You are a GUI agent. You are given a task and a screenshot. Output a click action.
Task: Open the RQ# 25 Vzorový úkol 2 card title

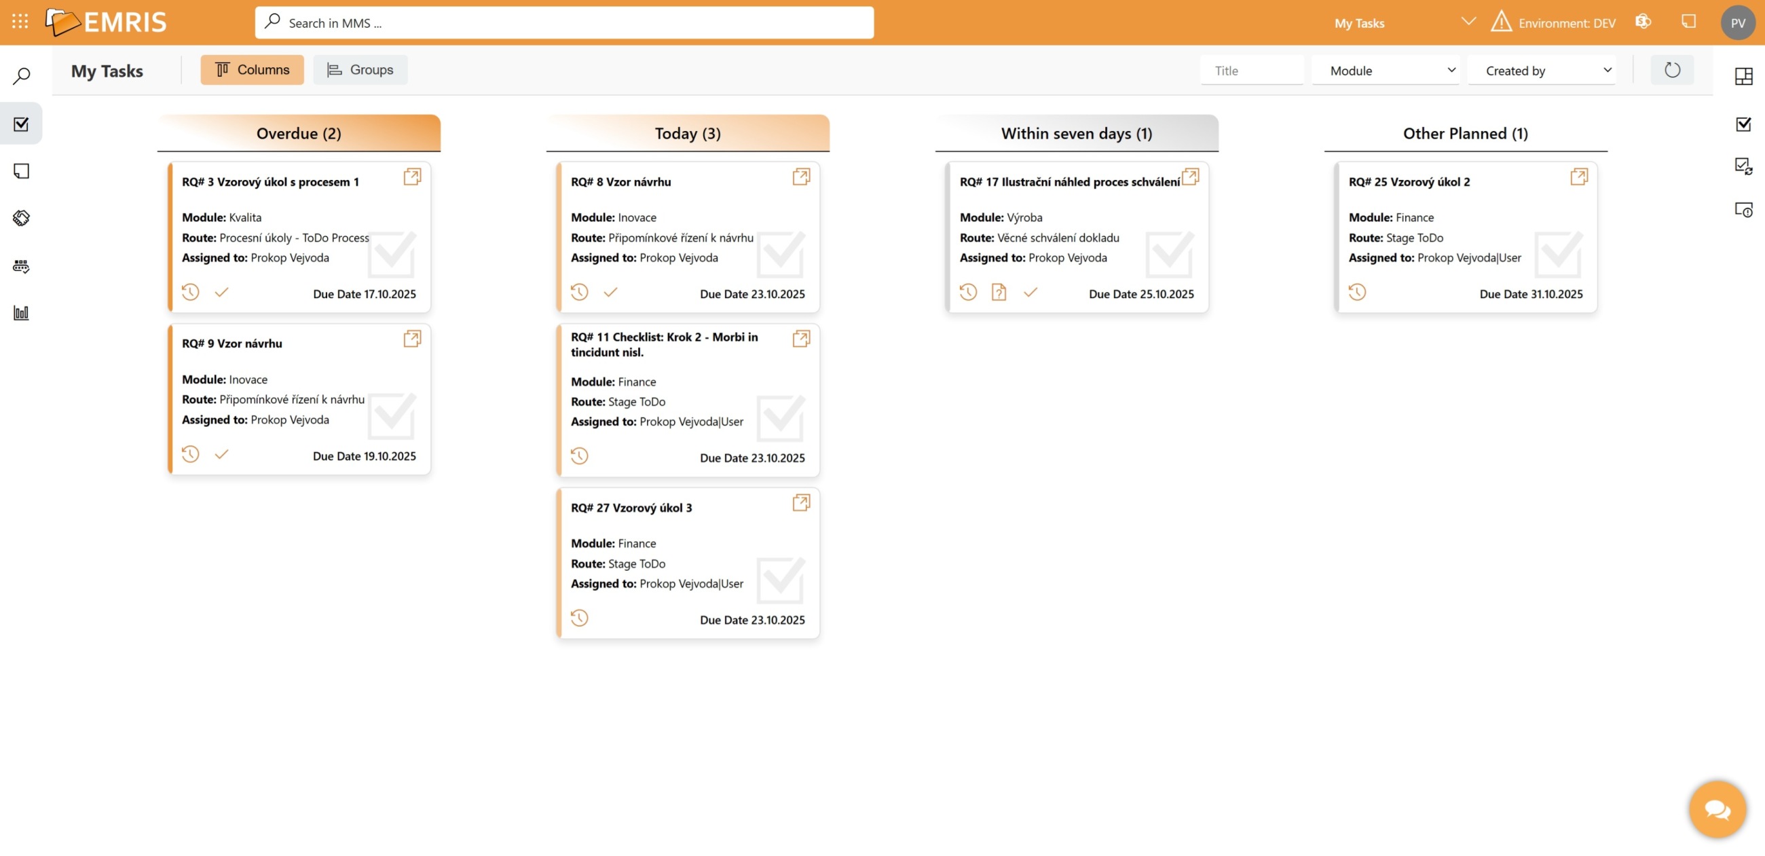(1409, 182)
